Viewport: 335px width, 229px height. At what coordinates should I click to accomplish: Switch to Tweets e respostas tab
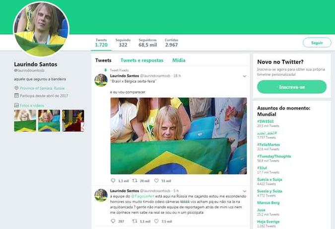(x=142, y=60)
